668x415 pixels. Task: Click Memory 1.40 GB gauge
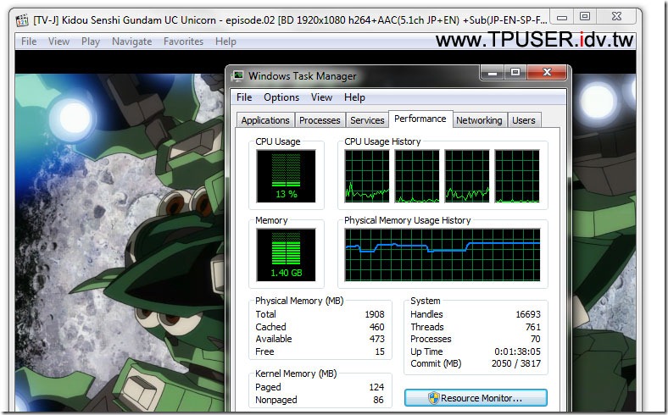pos(286,255)
